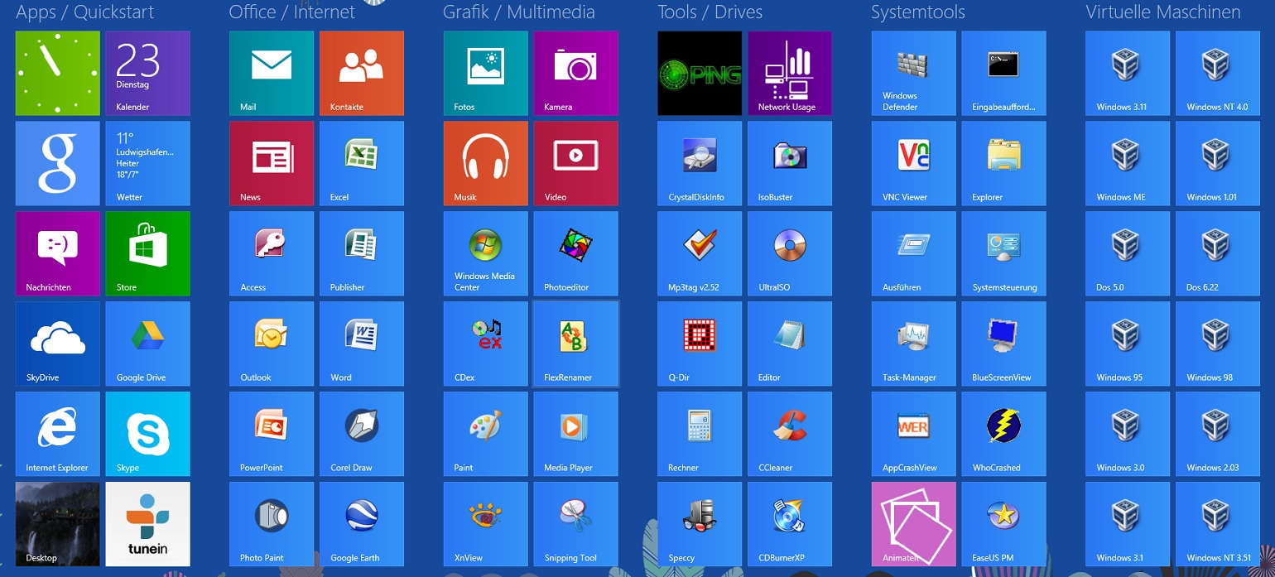Launch Word tile
This screenshot has height=577, width=1275.
tap(362, 344)
